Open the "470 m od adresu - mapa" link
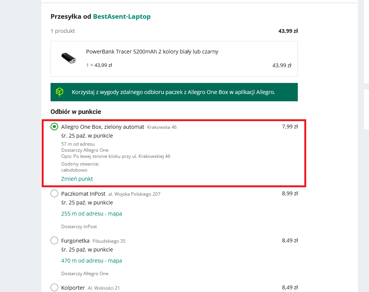 point(91,261)
